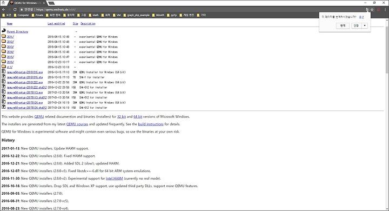
Task: Click the folder icon beside 2012/
Action: 4,41
